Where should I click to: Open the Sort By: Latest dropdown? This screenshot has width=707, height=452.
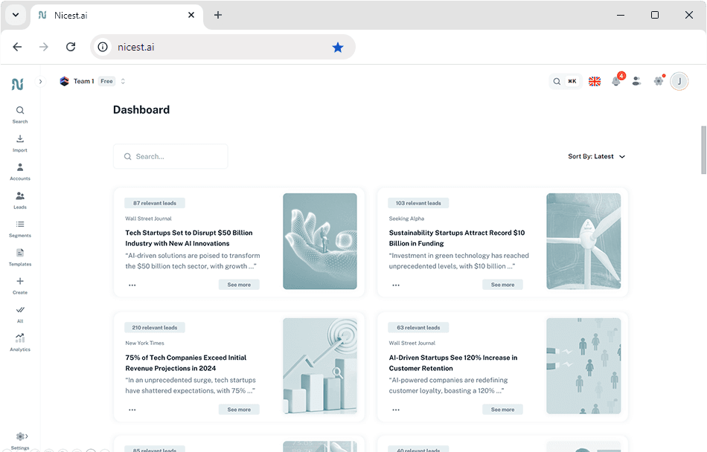[597, 156]
